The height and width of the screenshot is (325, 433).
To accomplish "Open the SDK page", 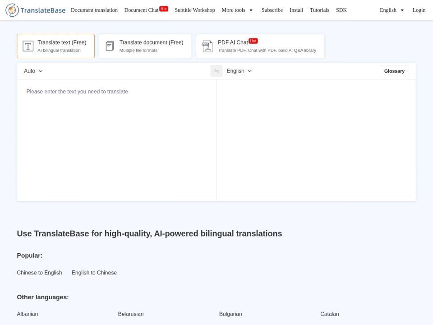I will pyautogui.click(x=341, y=10).
